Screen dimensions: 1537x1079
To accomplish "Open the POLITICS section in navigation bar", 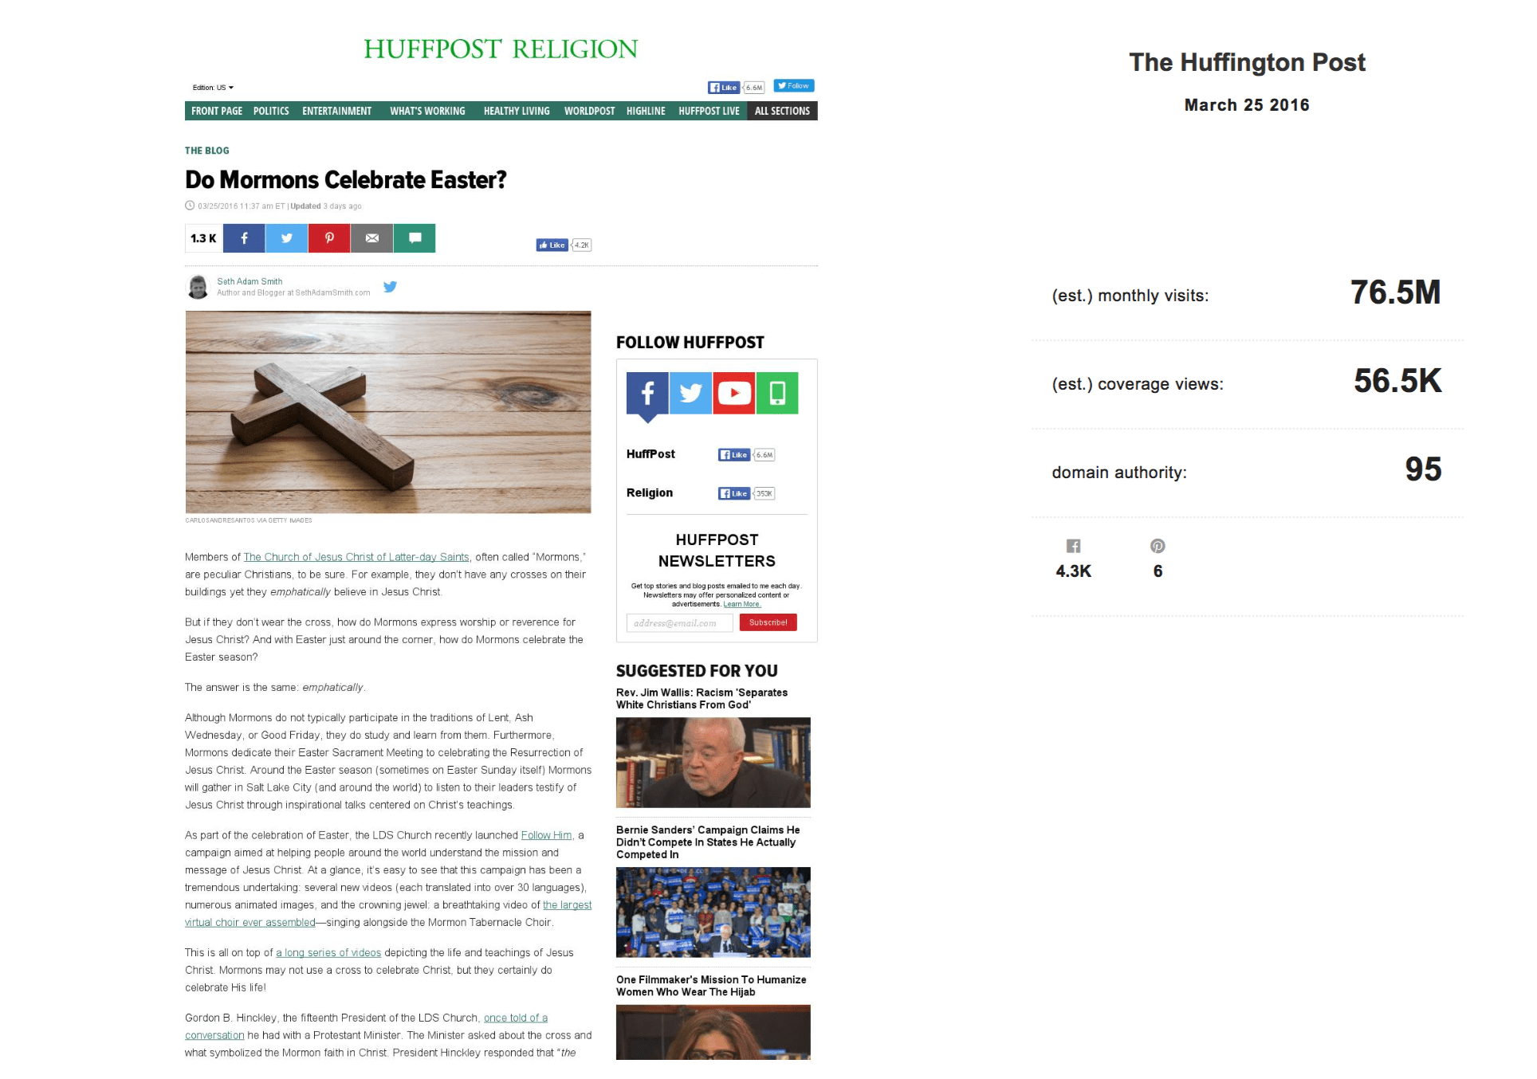I will (x=271, y=111).
